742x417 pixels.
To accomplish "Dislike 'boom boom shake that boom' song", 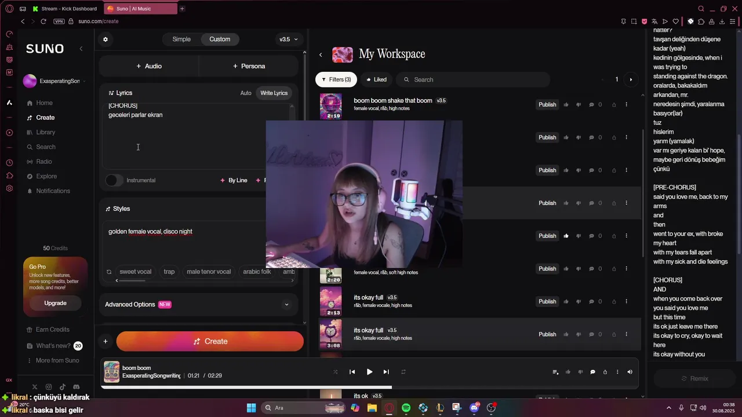I will 579,105.
